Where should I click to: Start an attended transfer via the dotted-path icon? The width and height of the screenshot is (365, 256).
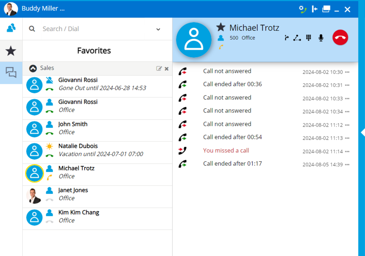tap(297, 38)
